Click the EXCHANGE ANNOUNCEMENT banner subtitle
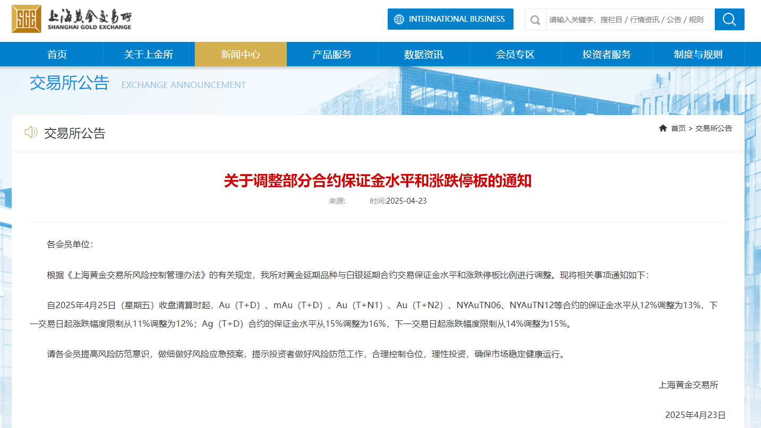761x428 pixels. coord(184,85)
